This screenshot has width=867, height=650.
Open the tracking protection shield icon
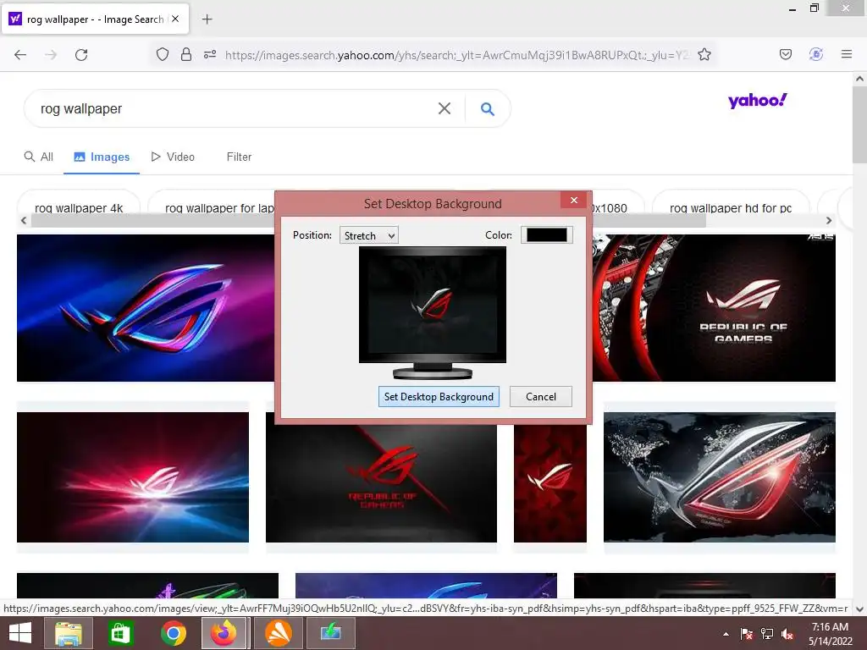pyautogui.click(x=162, y=54)
